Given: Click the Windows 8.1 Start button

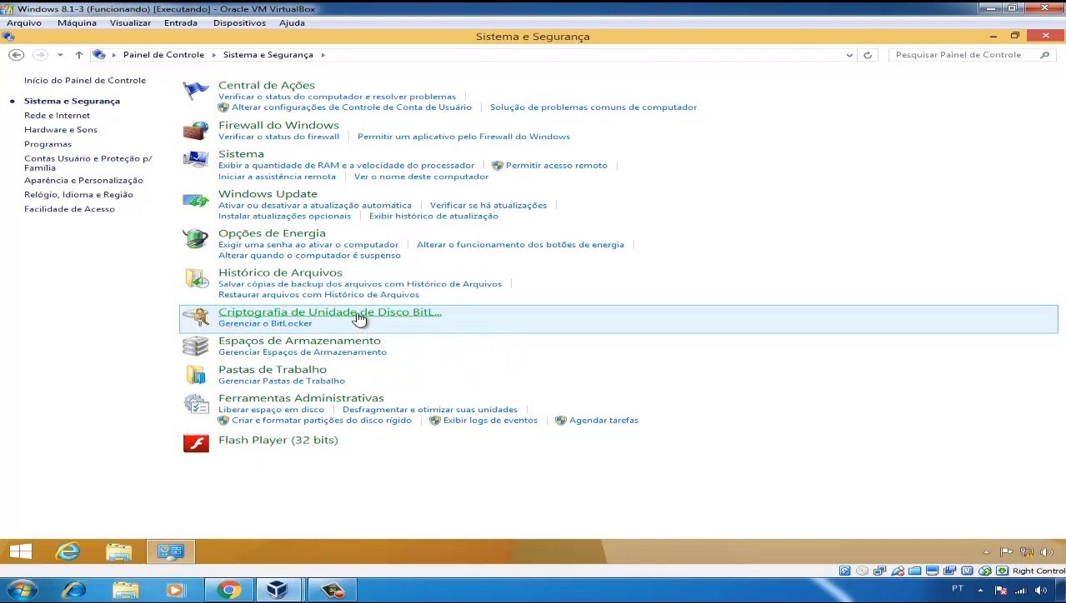Looking at the screenshot, I should point(21,551).
